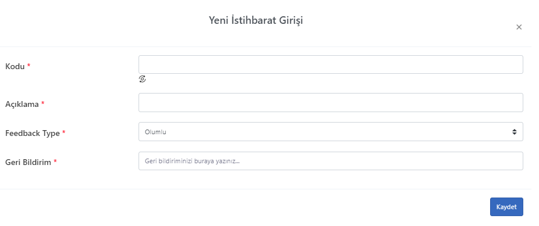
Task: Click the auto-generate code icon below Kodu
Action: pyautogui.click(x=142, y=79)
